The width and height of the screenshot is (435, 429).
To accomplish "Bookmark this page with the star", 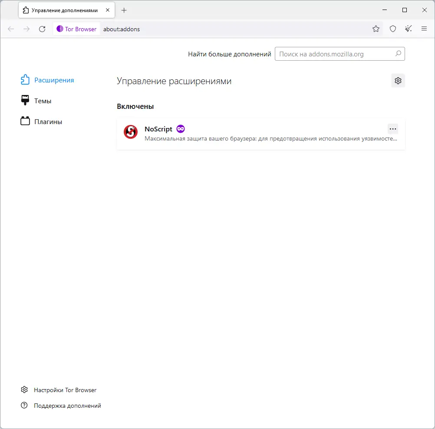I will 376,29.
